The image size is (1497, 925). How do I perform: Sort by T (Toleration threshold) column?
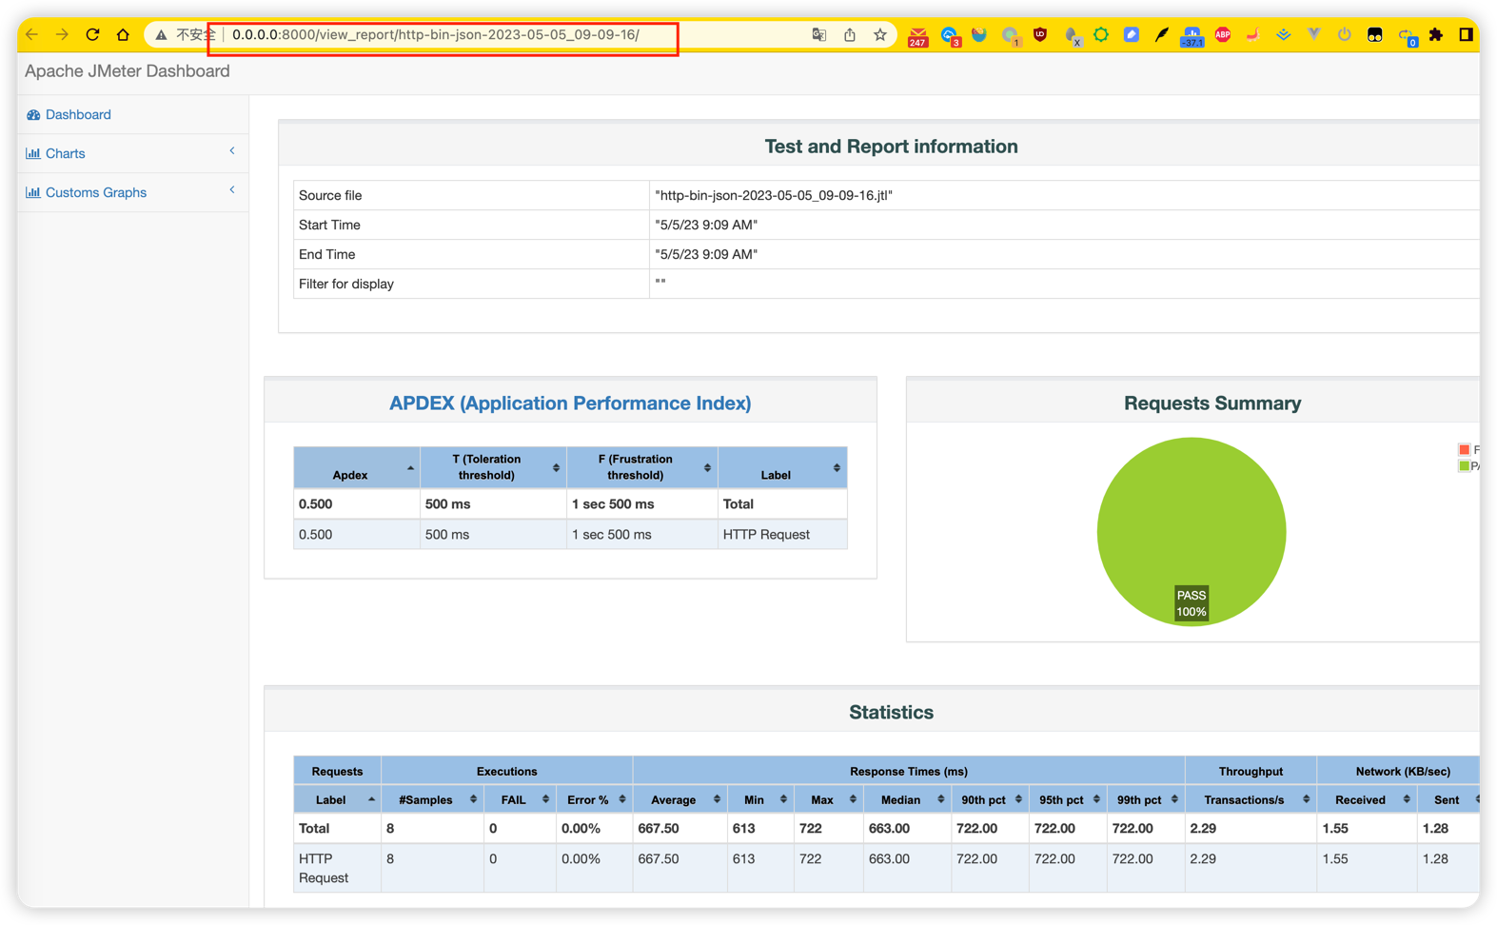coord(493,467)
